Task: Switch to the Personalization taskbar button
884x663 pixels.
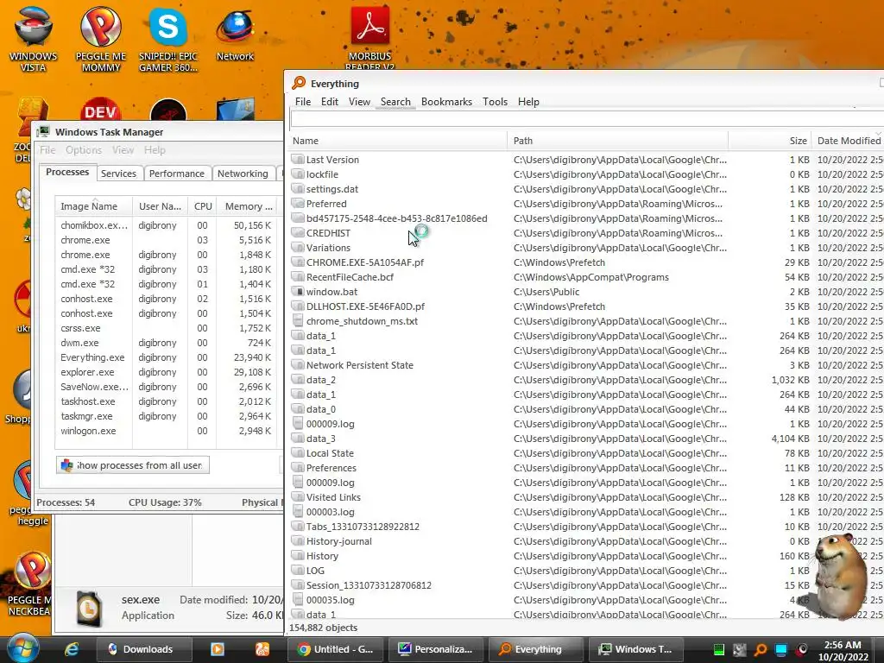Action: pyautogui.click(x=437, y=649)
